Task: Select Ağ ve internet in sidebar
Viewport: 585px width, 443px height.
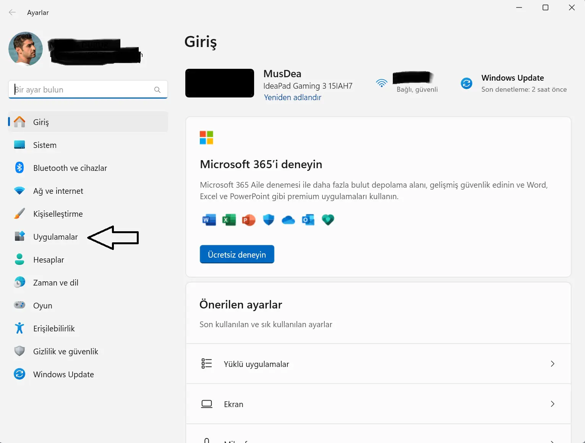Action: 88,191
